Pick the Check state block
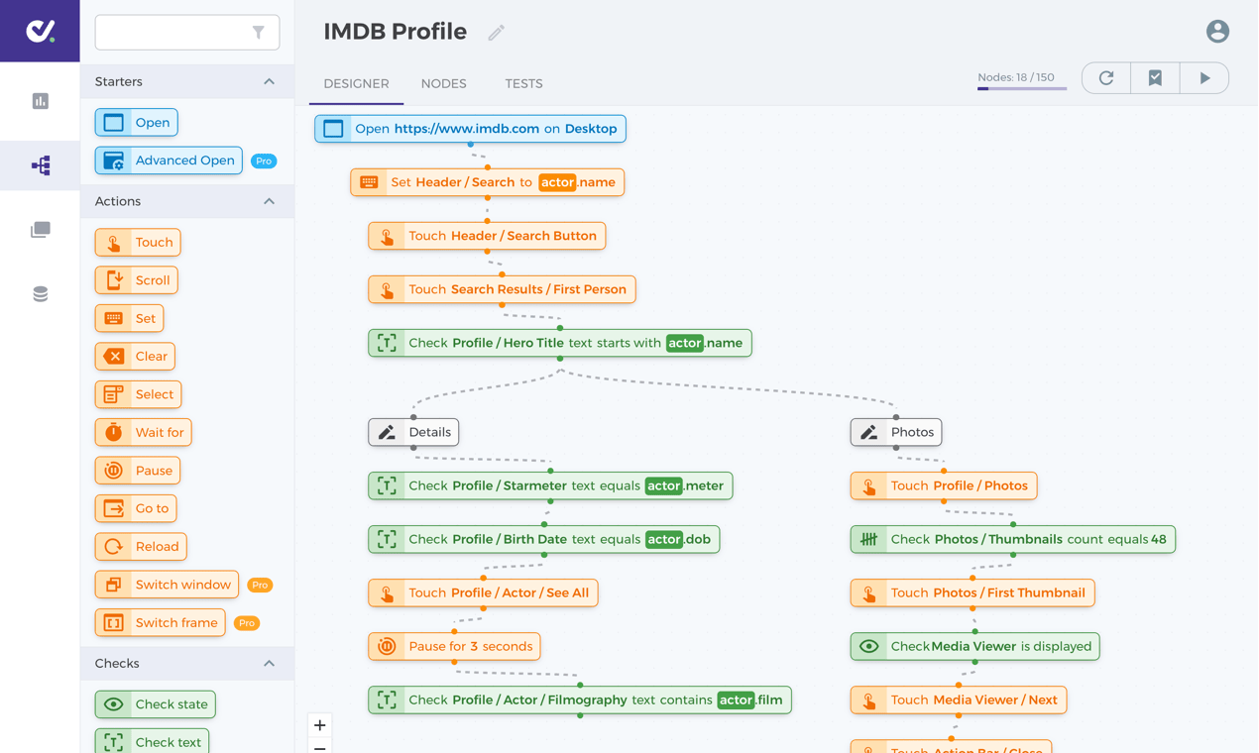Screen dimensions: 1259x753 (156, 704)
